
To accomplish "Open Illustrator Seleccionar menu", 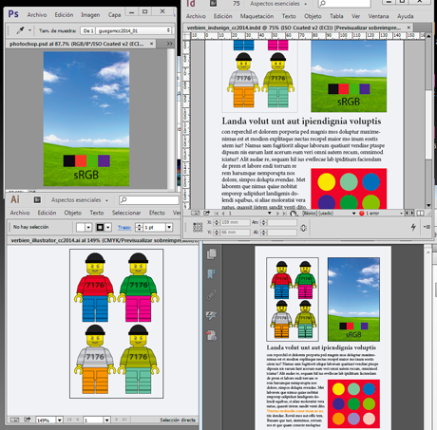I will pos(126,213).
